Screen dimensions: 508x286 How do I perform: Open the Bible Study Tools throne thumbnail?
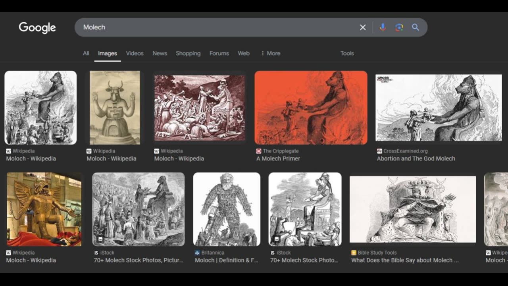pos(413,209)
